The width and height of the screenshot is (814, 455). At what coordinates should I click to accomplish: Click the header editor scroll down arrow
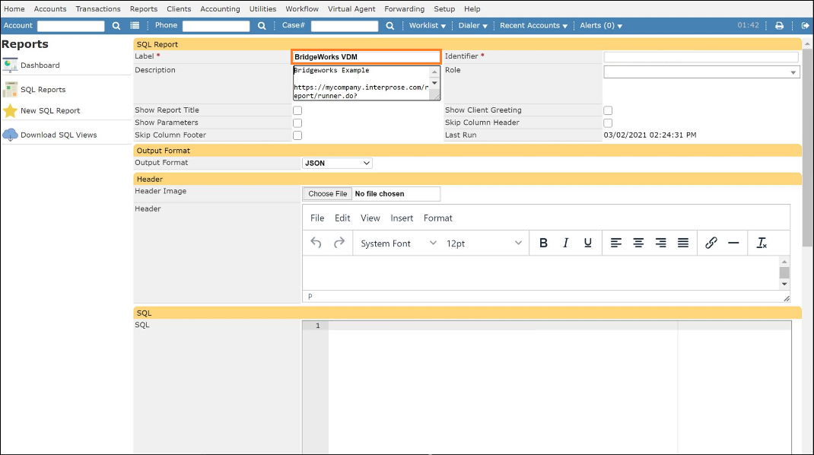click(x=784, y=284)
